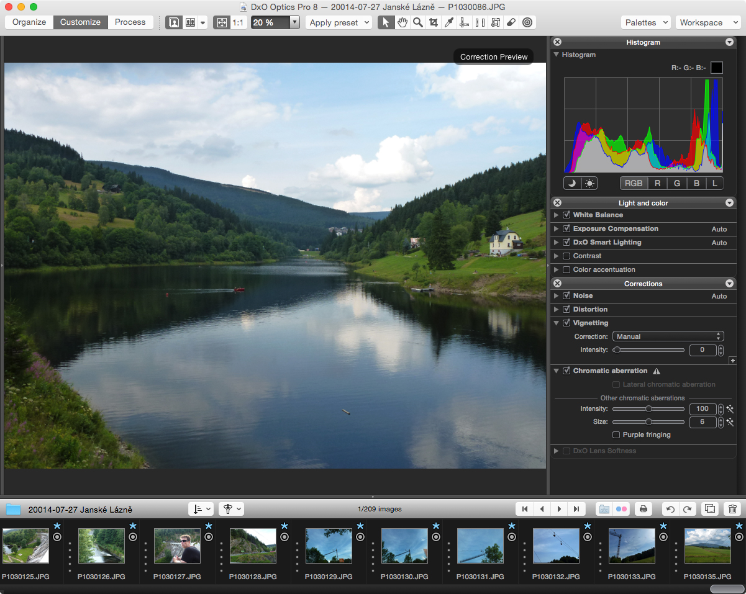Image resolution: width=746 pixels, height=594 pixels.
Task: Switch to the Organize tab
Action: coord(29,22)
